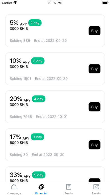The width and height of the screenshot is (110, 195).
Task: Tap the green 9 day badge
Action: point(39,175)
